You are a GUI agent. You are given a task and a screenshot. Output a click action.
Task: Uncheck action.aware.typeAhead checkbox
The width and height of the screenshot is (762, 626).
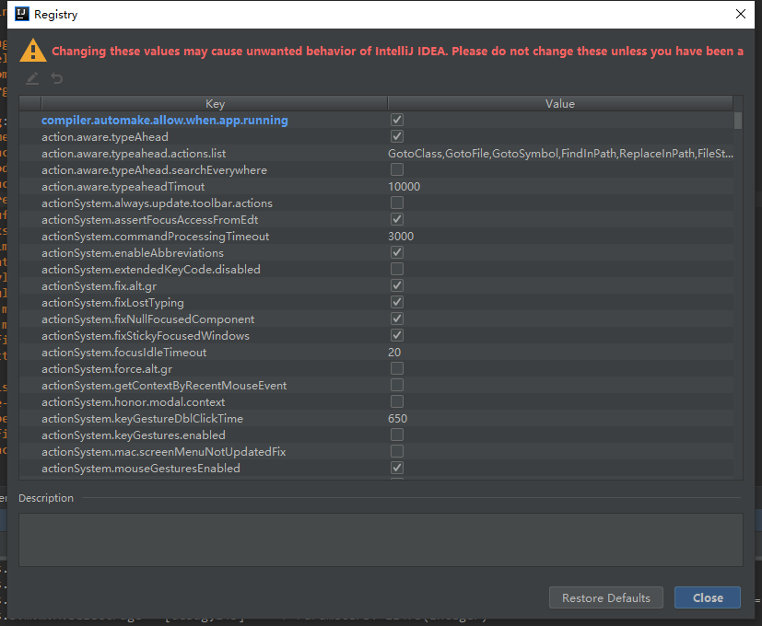click(x=397, y=136)
